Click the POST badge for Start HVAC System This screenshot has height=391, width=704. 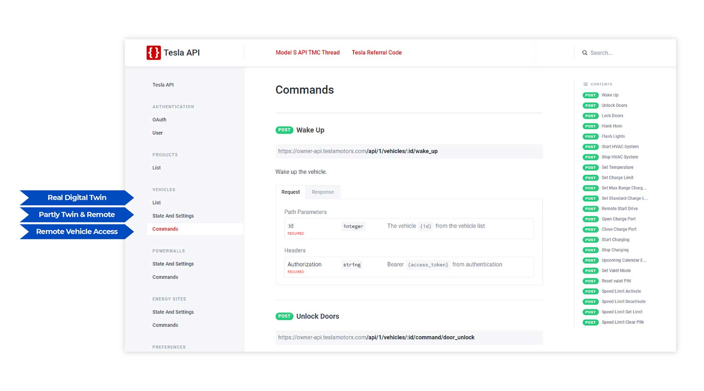coord(590,147)
